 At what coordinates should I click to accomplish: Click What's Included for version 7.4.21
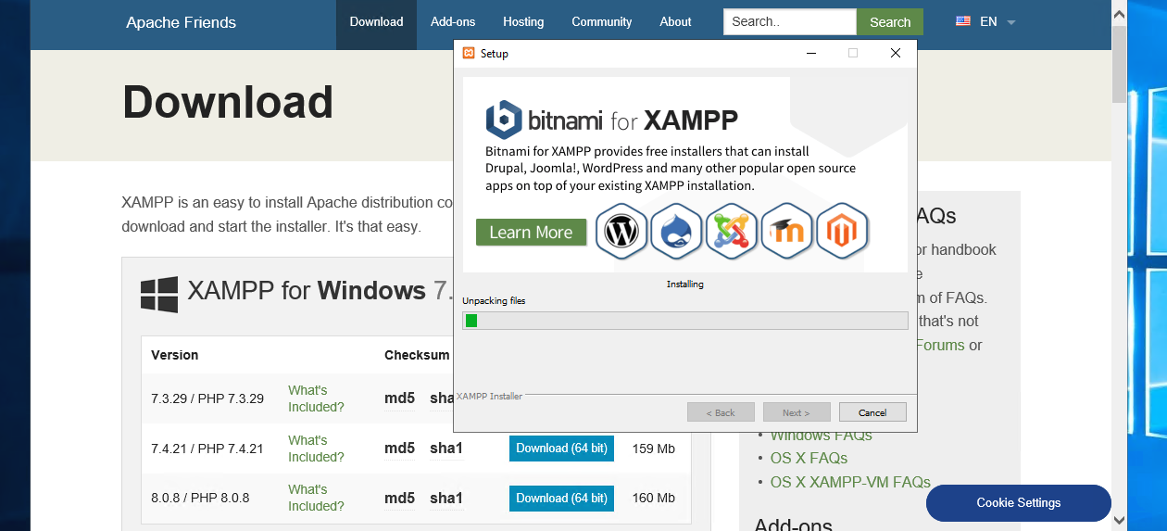coord(316,449)
